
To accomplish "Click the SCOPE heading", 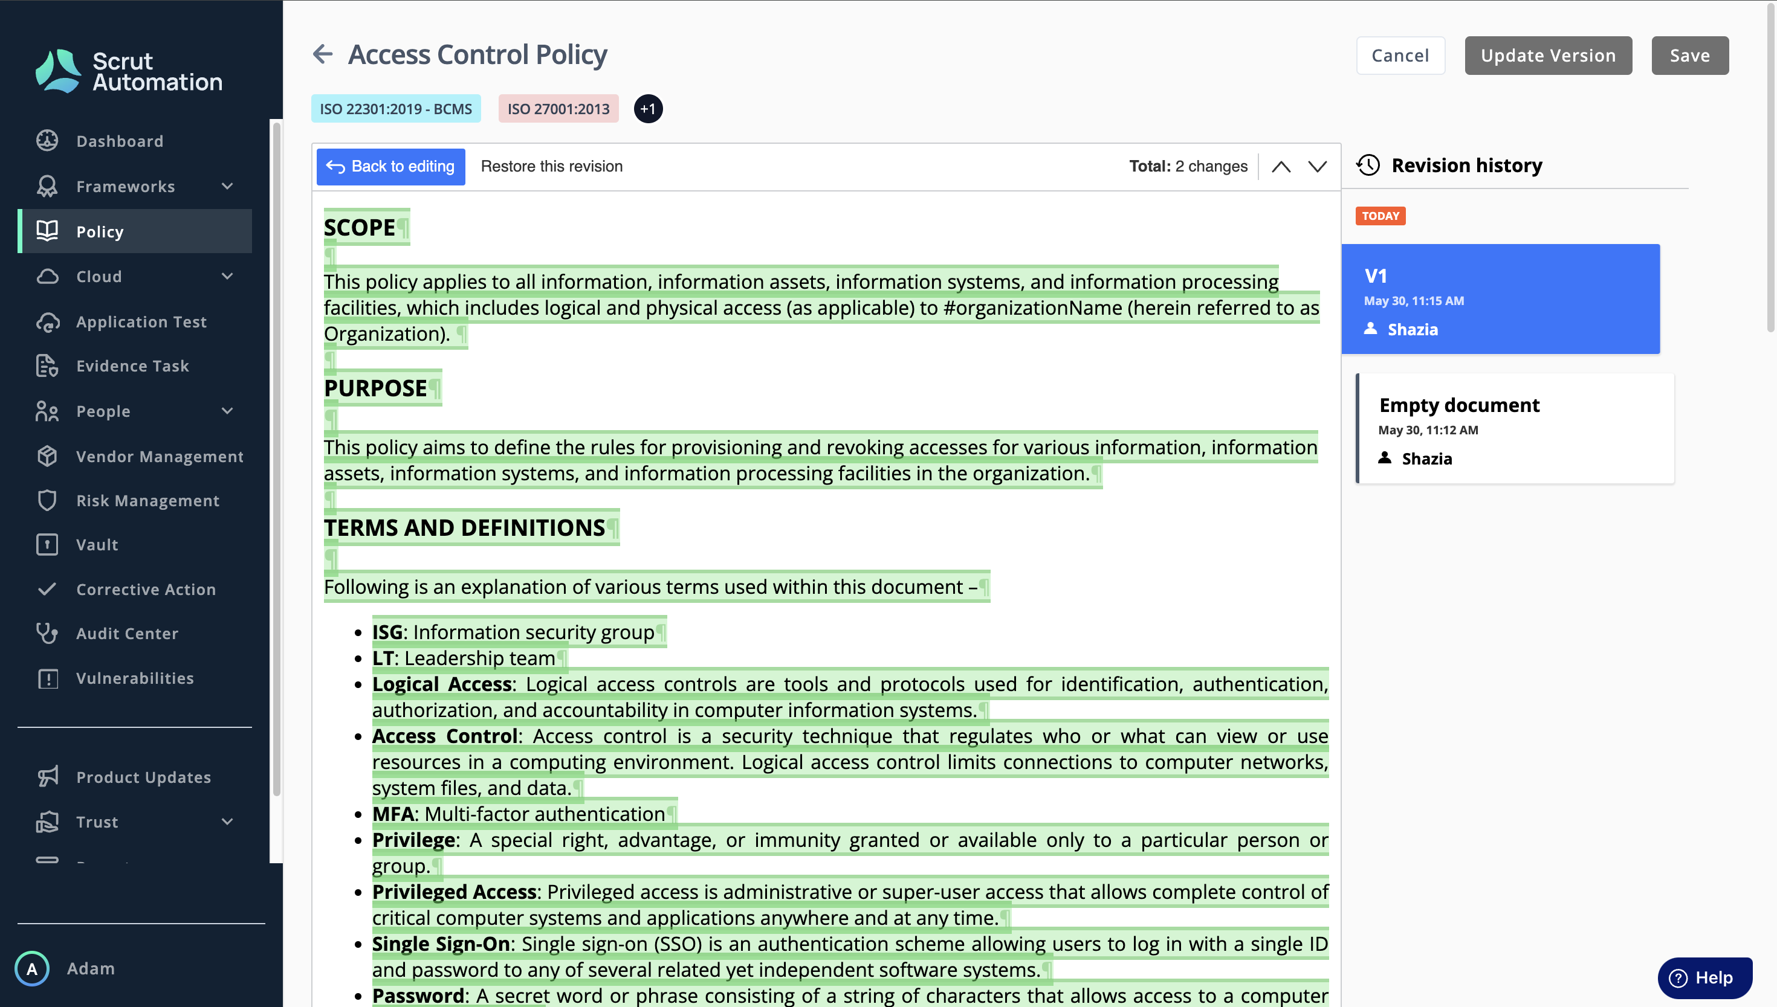I will pos(359,228).
